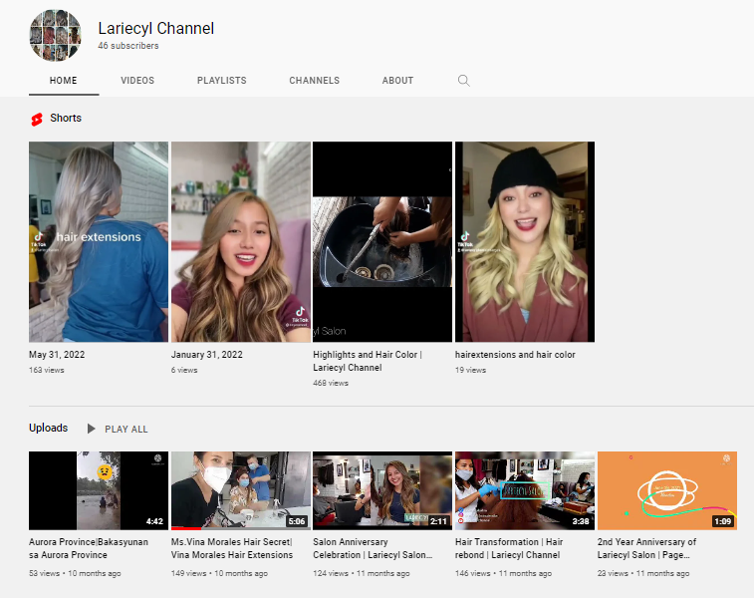Open the Vina Morales video thumbnail

point(241,490)
